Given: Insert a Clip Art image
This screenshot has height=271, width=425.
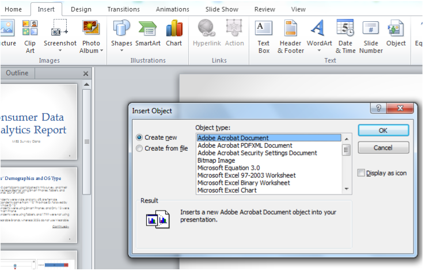Looking at the screenshot, I should click(x=30, y=37).
